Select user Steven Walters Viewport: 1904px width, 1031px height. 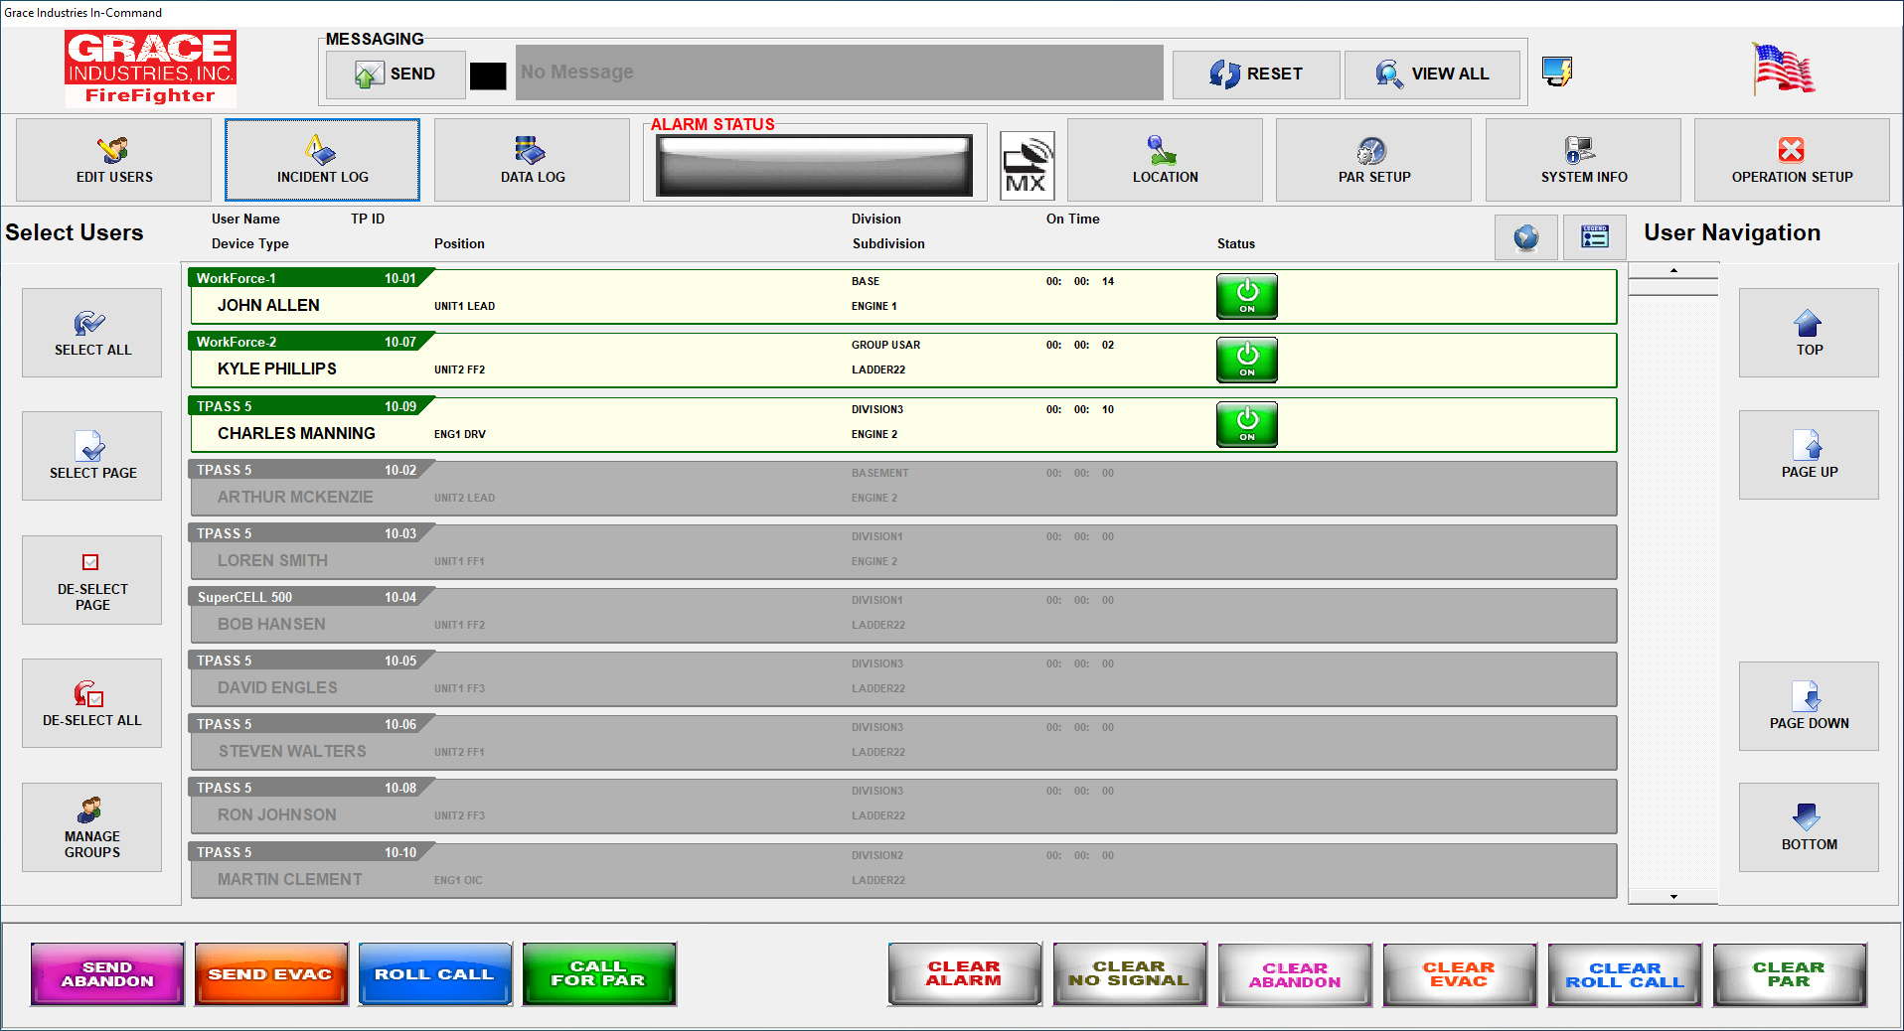point(902,743)
